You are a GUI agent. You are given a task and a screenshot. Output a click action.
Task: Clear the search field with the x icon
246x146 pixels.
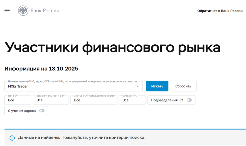point(137,86)
